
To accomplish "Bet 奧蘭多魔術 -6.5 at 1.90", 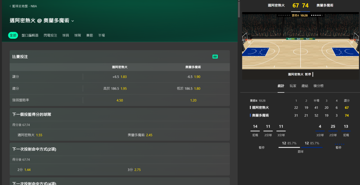I will pyautogui.click(x=193, y=76).
